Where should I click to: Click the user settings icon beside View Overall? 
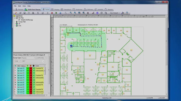pos(123,13)
